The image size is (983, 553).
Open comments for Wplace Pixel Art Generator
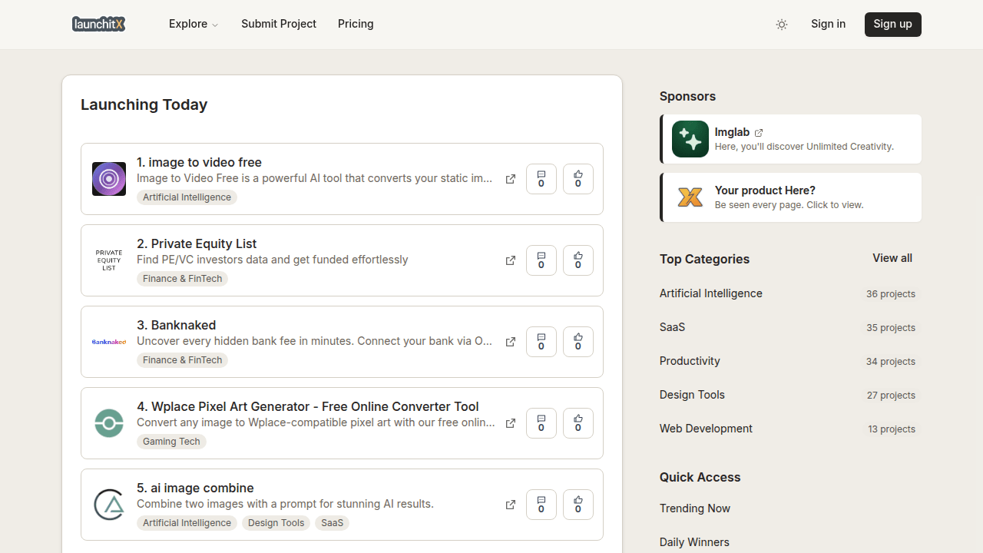[541, 423]
